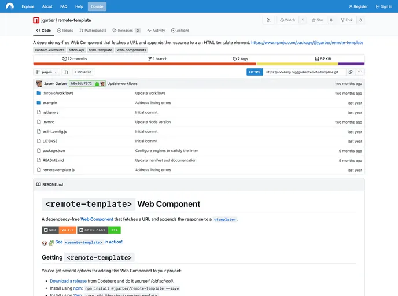Screen dimensions: 398x296
Task: Copy the repository clone URL
Action: pyautogui.click(x=351, y=72)
